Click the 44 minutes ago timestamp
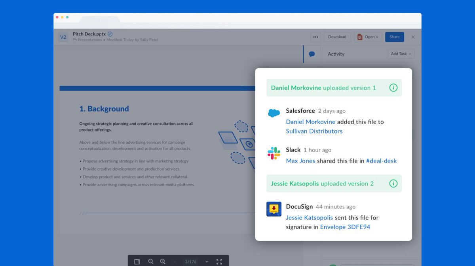 [336, 207]
